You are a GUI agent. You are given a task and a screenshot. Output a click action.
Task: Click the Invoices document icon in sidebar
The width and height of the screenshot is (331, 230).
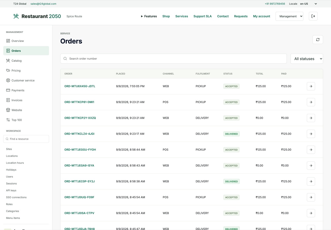8,100
